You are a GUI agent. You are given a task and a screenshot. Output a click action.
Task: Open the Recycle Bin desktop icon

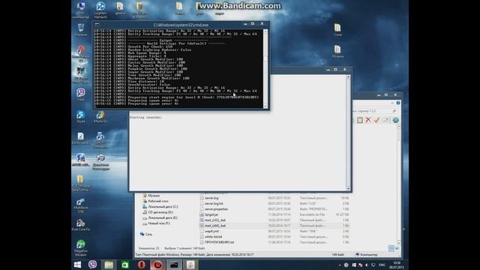[81, 30]
